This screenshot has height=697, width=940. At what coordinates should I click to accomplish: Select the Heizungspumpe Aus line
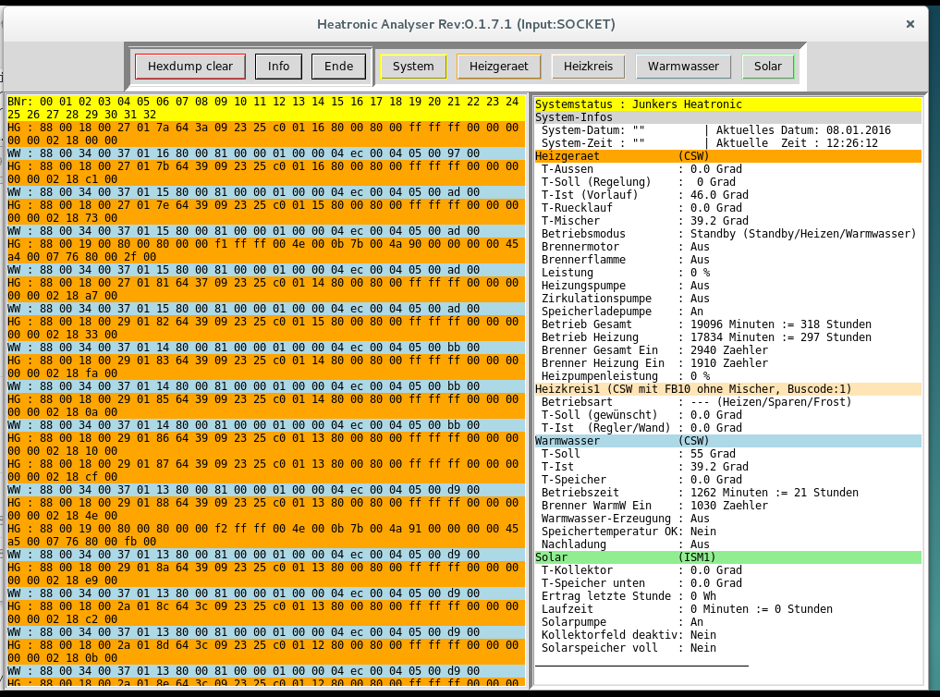click(625, 286)
